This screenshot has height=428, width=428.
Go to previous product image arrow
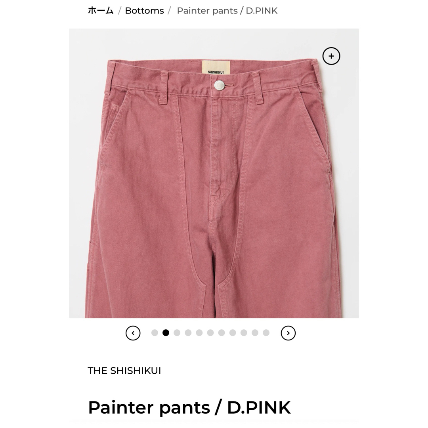coord(133,333)
